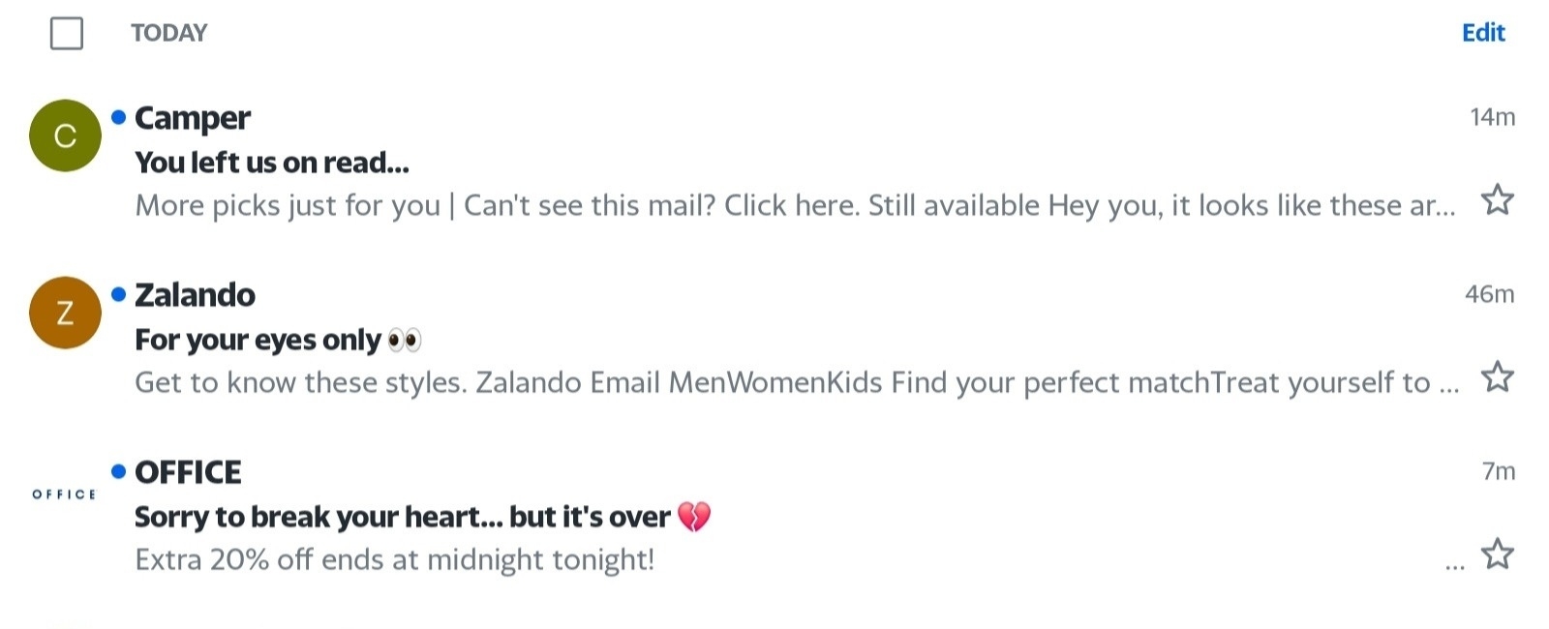This screenshot has width=1549, height=629.
Task: Star the OFFICE email
Action: click(1497, 554)
